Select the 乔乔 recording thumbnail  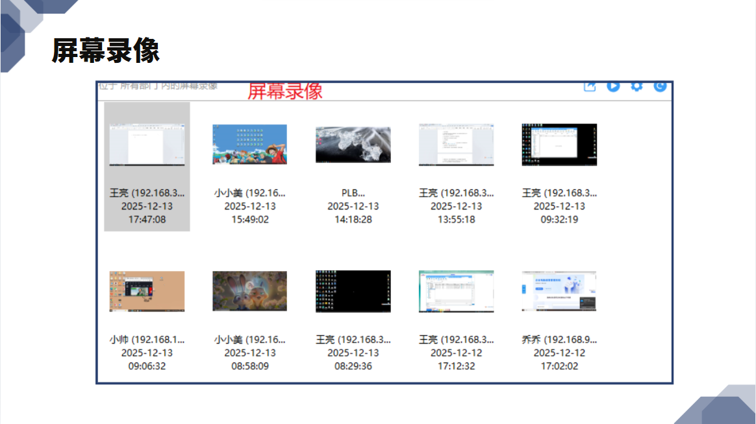click(559, 291)
